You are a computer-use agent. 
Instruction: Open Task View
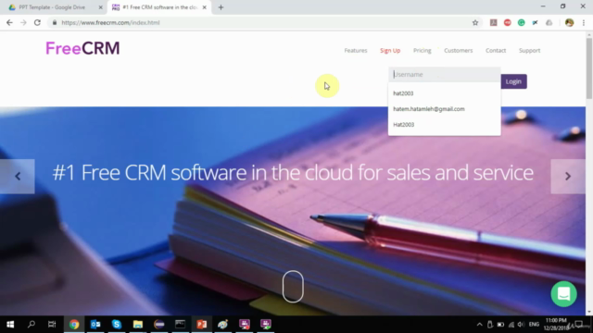tap(52, 325)
